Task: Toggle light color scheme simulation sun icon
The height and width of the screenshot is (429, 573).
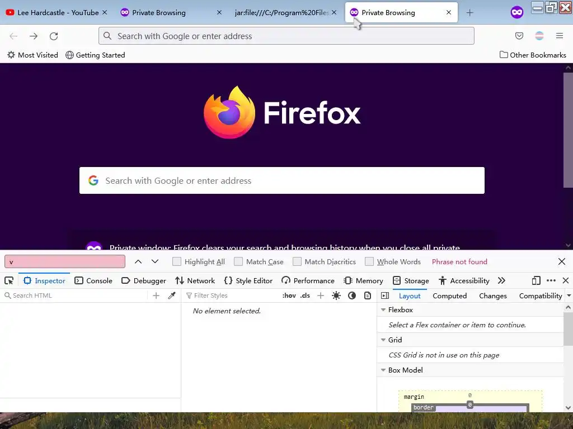Action: (x=336, y=295)
